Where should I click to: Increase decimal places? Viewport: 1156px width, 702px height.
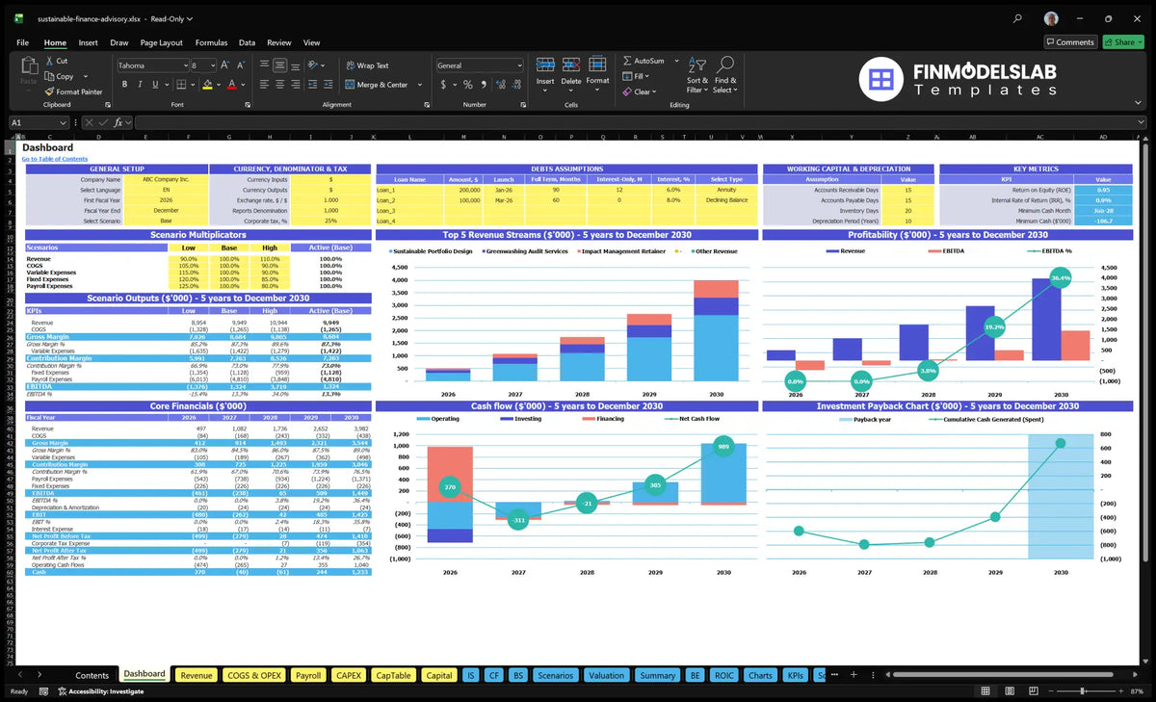[499, 85]
